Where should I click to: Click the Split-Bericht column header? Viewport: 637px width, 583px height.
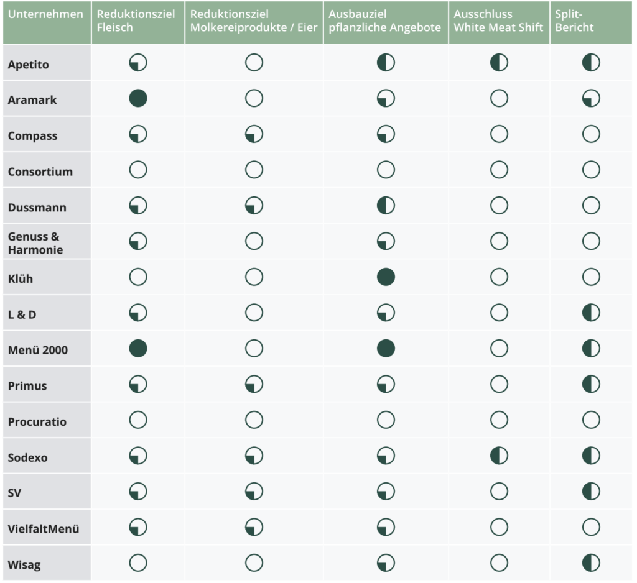tap(591, 22)
